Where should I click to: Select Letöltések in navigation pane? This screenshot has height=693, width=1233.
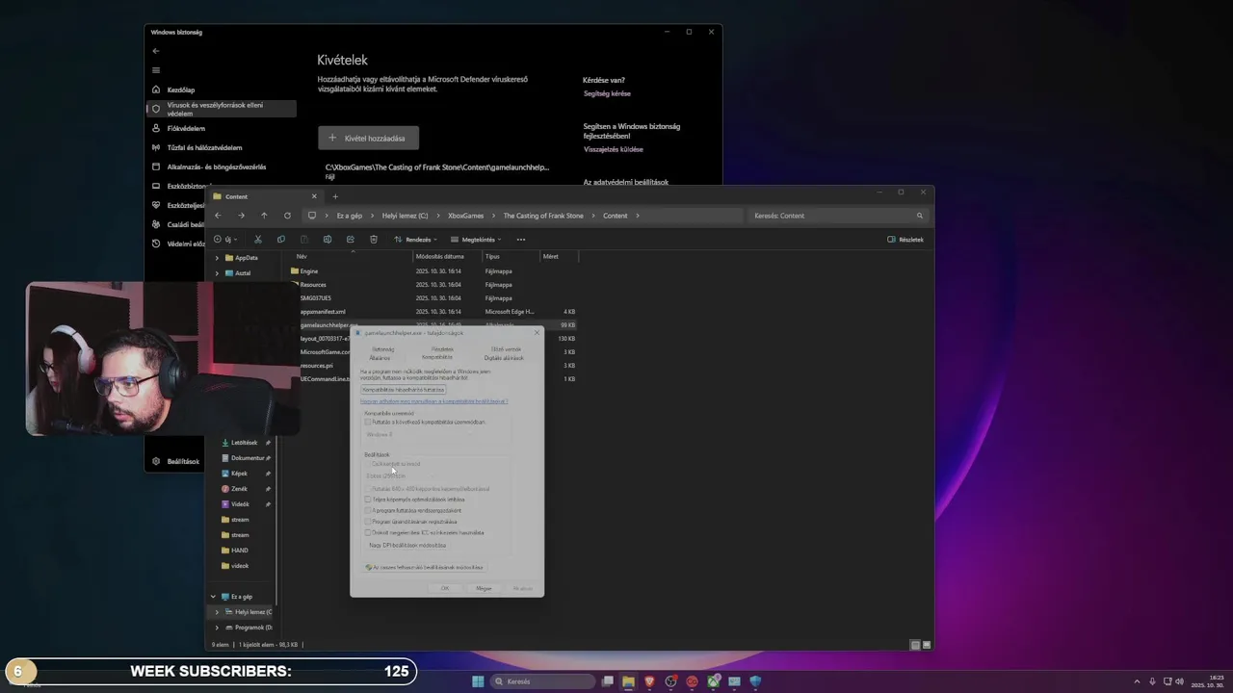tap(245, 443)
